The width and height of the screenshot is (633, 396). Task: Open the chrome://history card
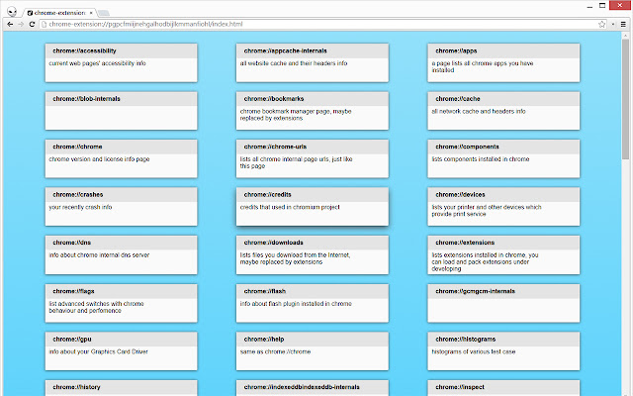(x=121, y=388)
